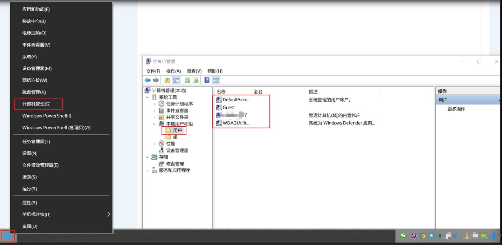The width and height of the screenshot is (502, 245).
Task: Toggle the Show/Hide Console Tree icon
Action: [x=176, y=80]
